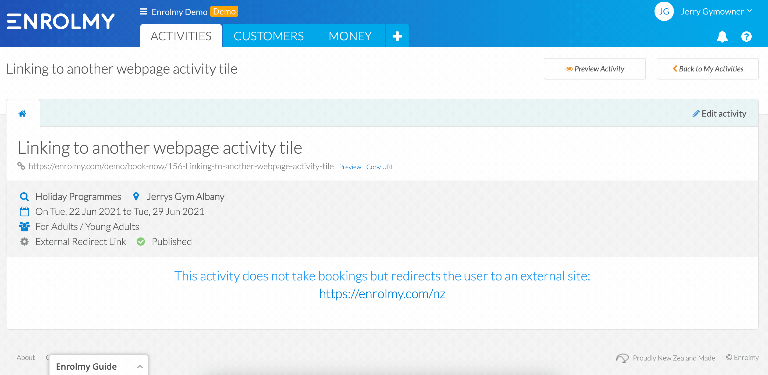Click the map pin icon for location
768x375 pixels.
pyautogui.click(x=136, y=197)
